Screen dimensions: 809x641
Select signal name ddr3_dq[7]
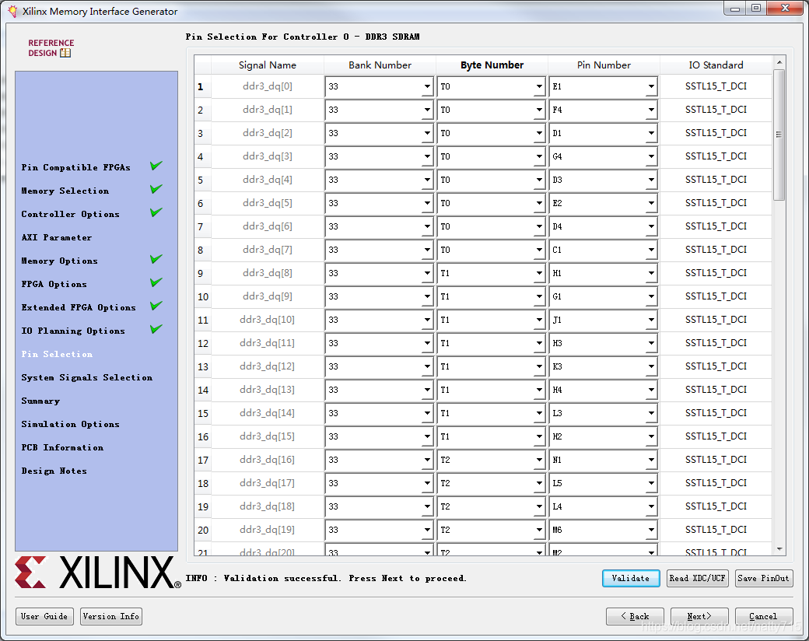point(268,250)
